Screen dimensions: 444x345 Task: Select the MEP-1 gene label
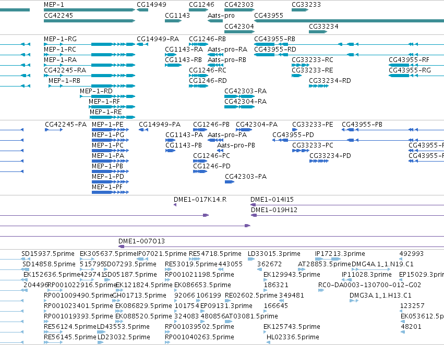54,5
